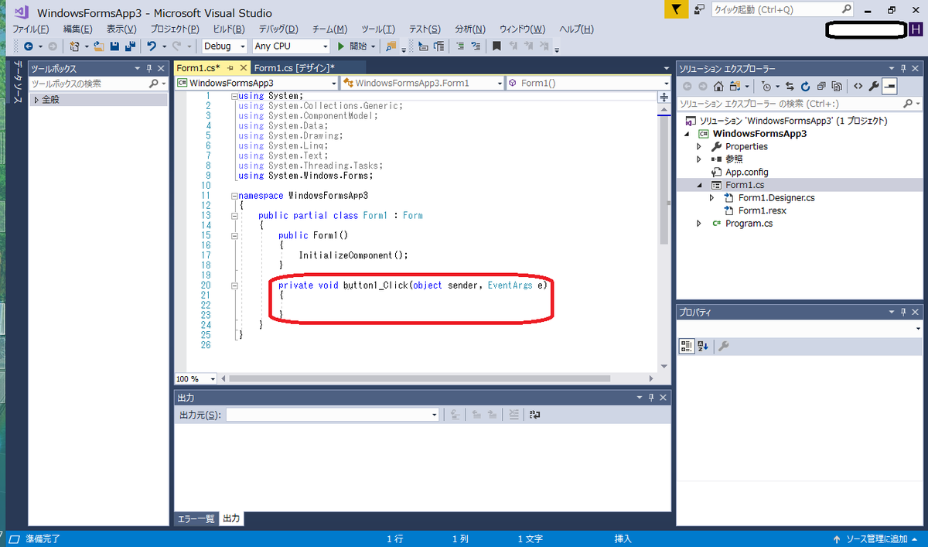Viewport: 928px width, 547px height.
Task: Pin the Output panel with the auto-hide icon
Action: click(651, 397)
